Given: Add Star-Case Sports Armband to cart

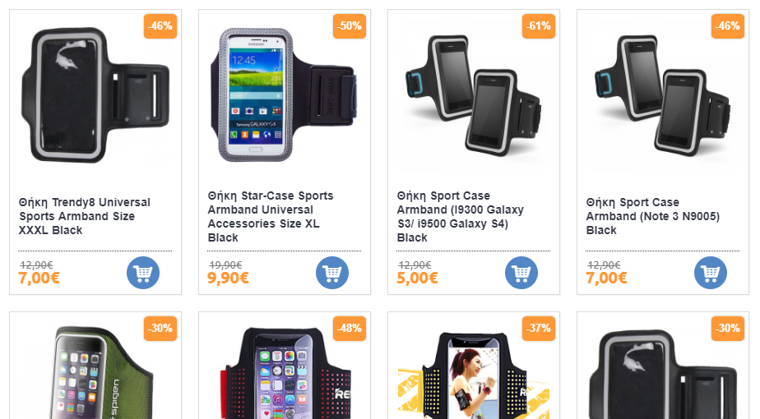Looking at the screenshot, I should point(332,273).
